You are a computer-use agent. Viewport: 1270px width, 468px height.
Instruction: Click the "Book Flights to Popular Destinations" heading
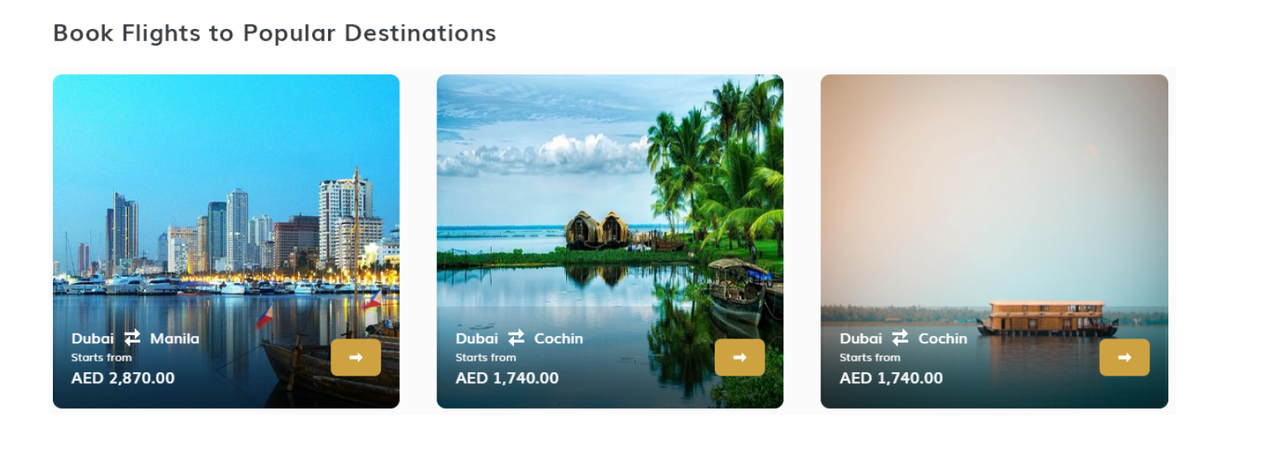point(274,33)
